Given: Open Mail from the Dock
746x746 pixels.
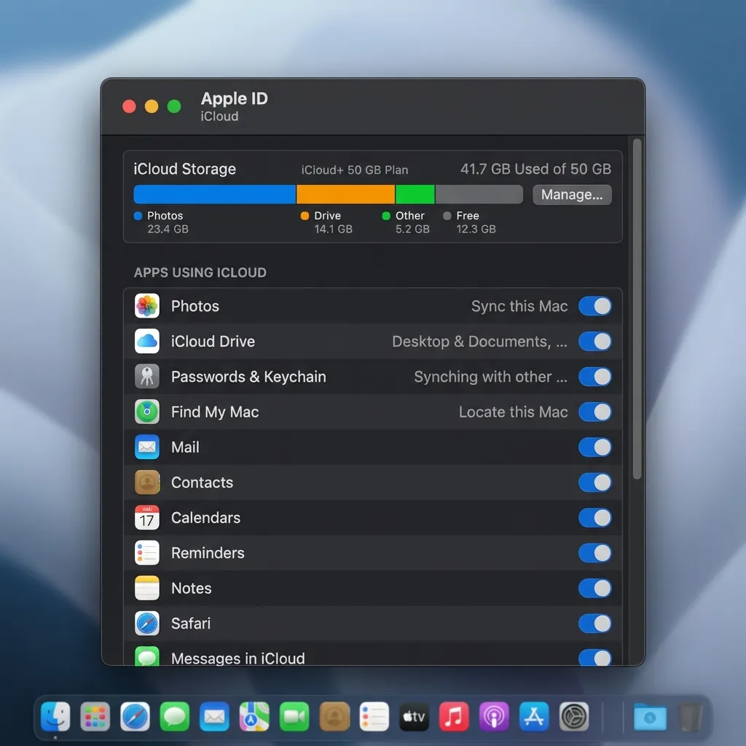Looking at the screenshot, I should pos(215,716).
